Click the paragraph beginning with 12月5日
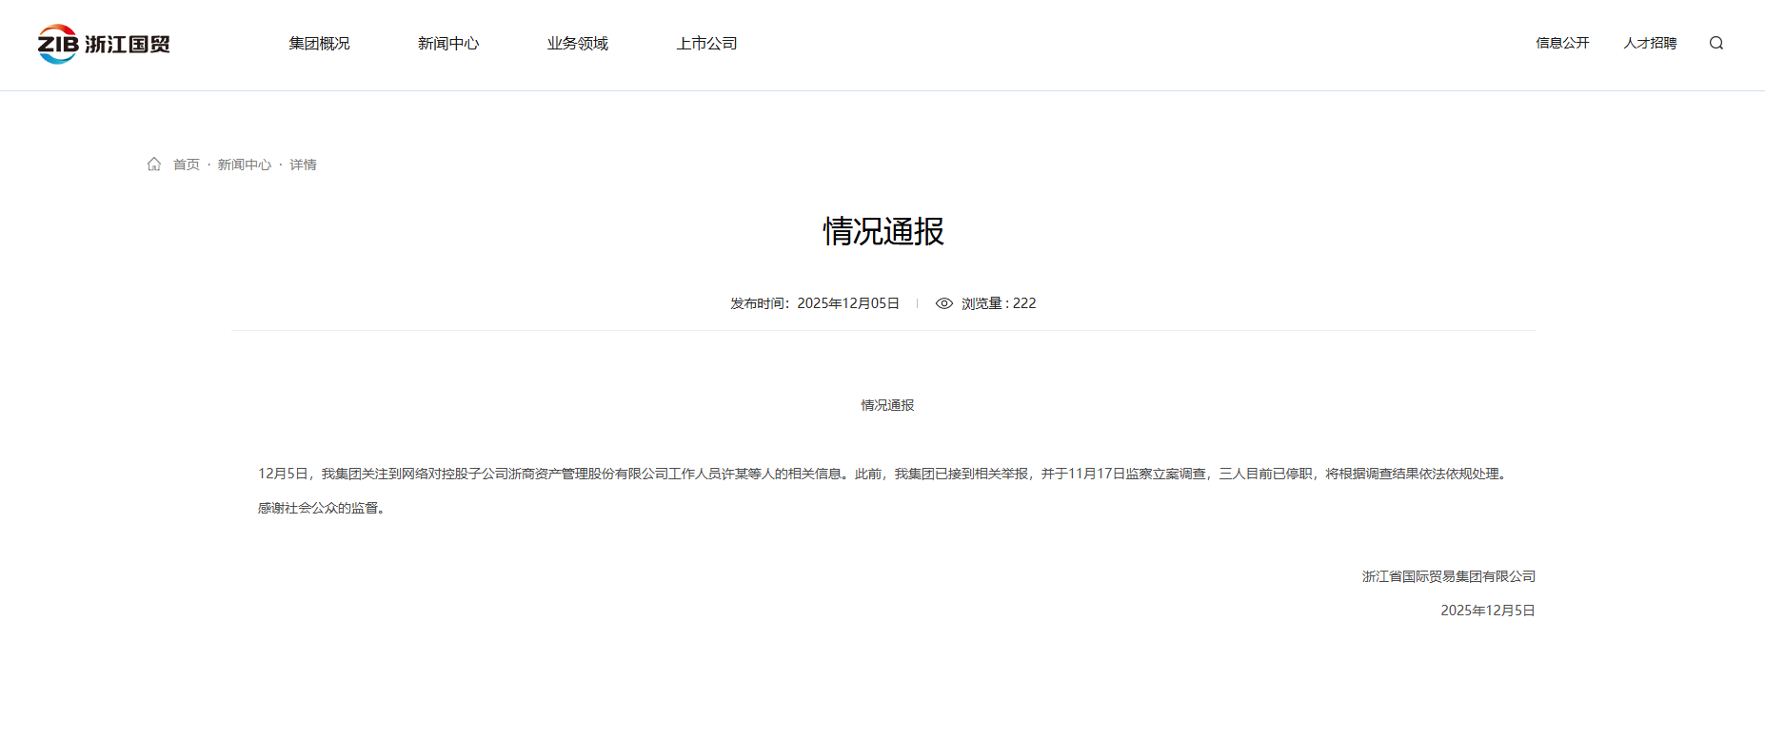 [x=882, y=474]
